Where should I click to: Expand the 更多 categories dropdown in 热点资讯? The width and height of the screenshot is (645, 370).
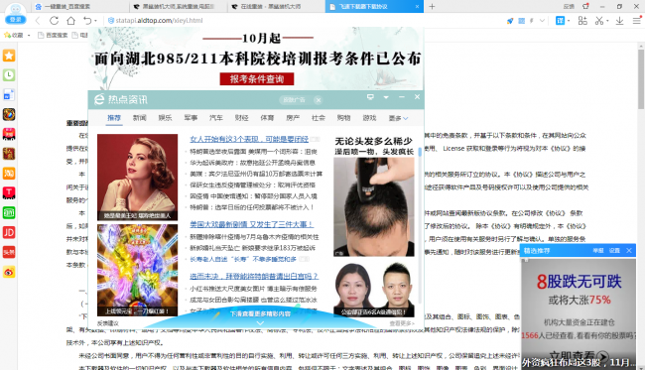(x=398, y=118)
